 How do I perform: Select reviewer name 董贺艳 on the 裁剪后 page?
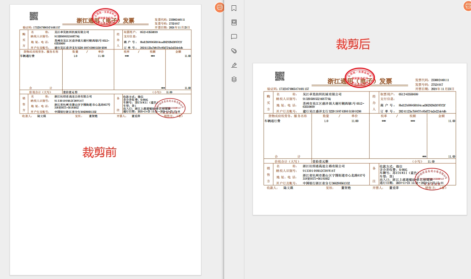[346, 188]
